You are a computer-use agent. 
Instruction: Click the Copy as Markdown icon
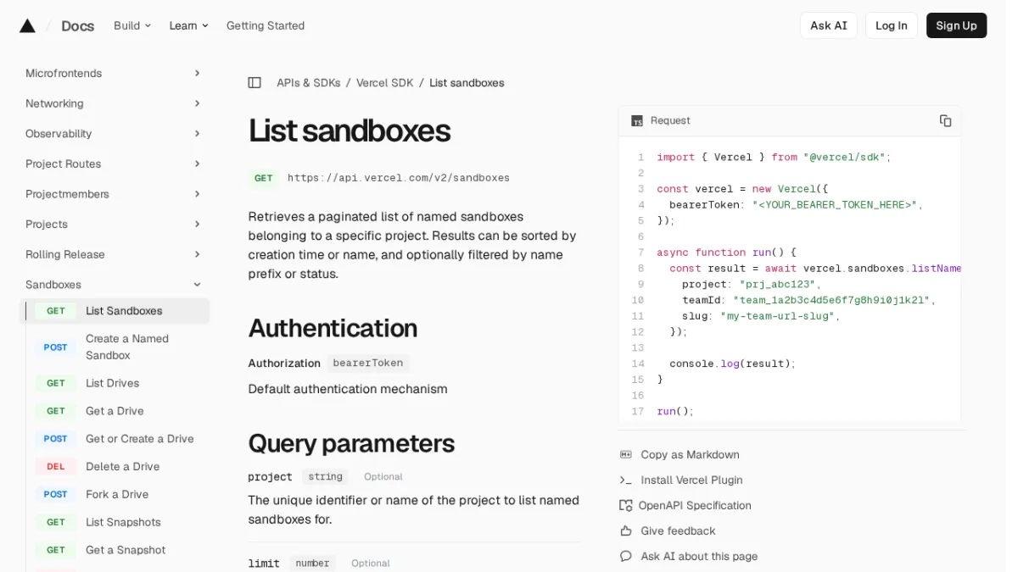point(626,455)
